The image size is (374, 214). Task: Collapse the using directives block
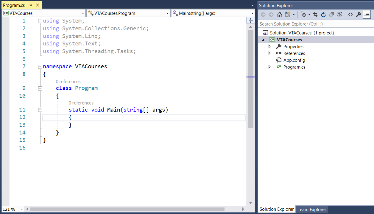click(40, 21)
